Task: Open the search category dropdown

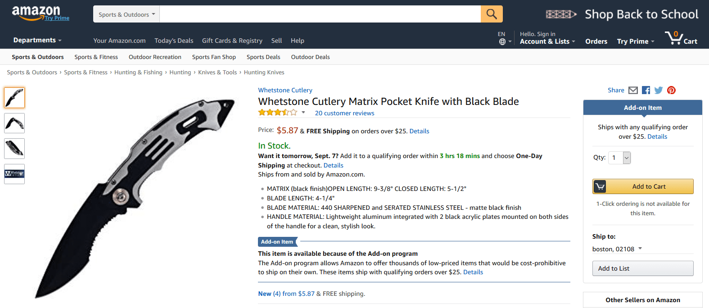Action: (x=126, y=14)
